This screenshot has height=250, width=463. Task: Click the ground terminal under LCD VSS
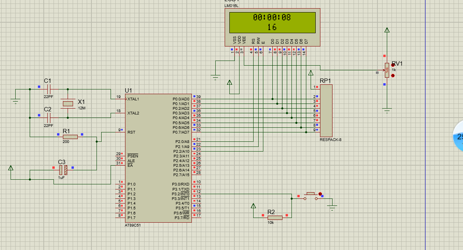click(216, 76)
